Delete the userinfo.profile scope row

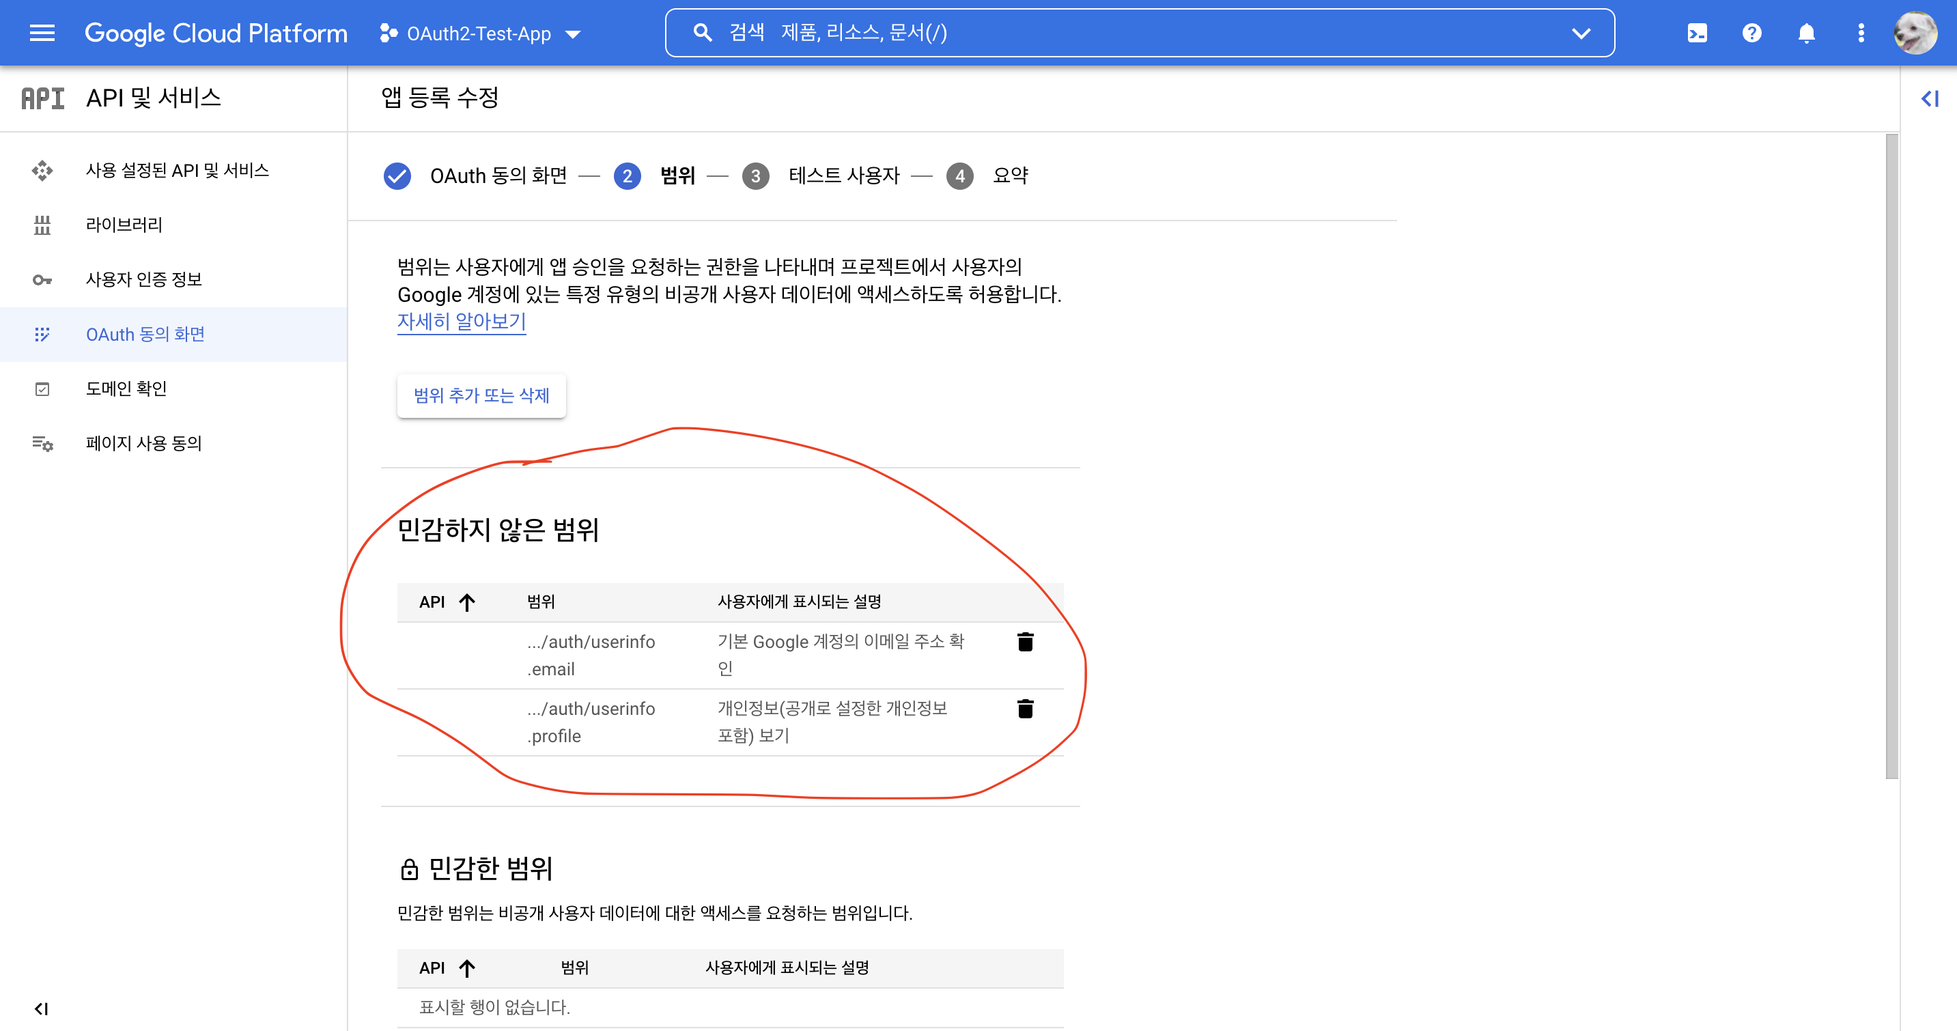point(1025,709)
